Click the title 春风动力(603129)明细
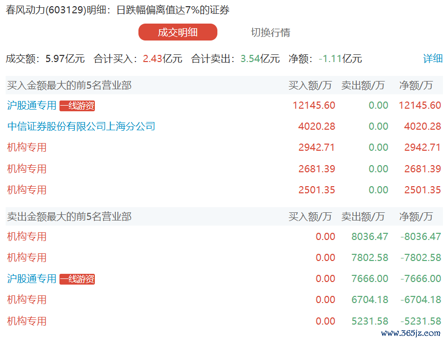Image resolution: width=444 pixels, height=341 pixels. (x=56, y=10)
